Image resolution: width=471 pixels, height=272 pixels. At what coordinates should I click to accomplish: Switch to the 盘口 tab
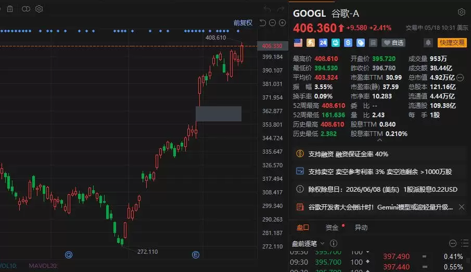(x=303, y=228)
